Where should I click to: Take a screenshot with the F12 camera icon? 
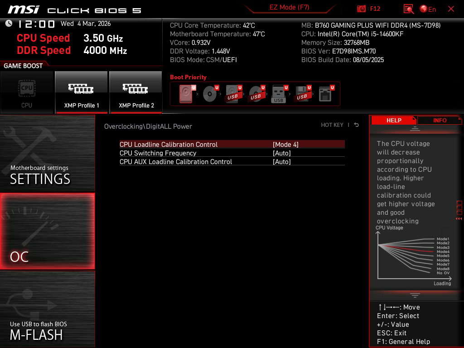coord(368,9)
